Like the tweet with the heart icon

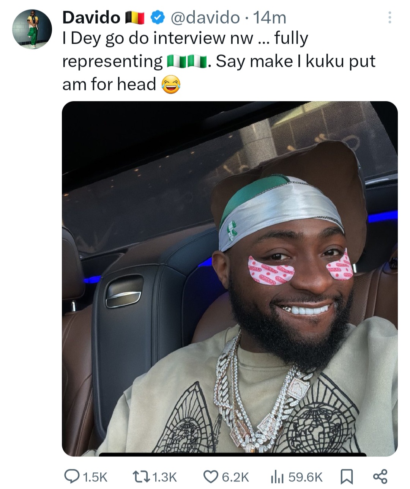211,476
